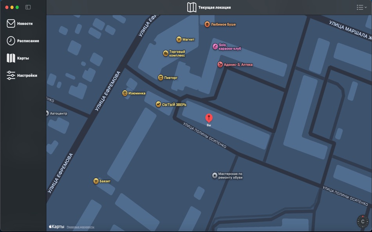Click the red Вы location pin
Viewport: 372px width, 232px height.
(x=209, y=118)
